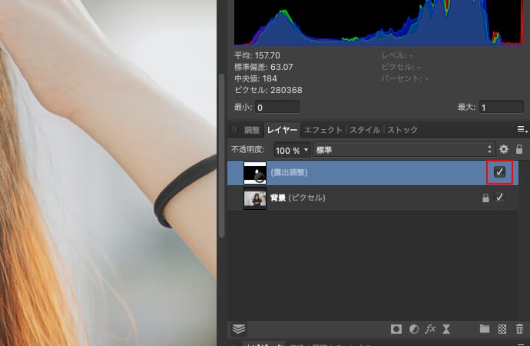Open the layers panel options menu
Screen dimensions: 530x346
(522, 129)
